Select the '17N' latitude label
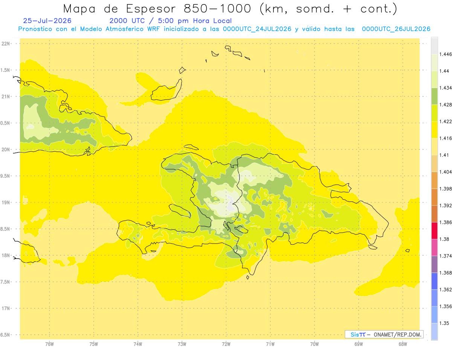 click(x=5, y=308)
